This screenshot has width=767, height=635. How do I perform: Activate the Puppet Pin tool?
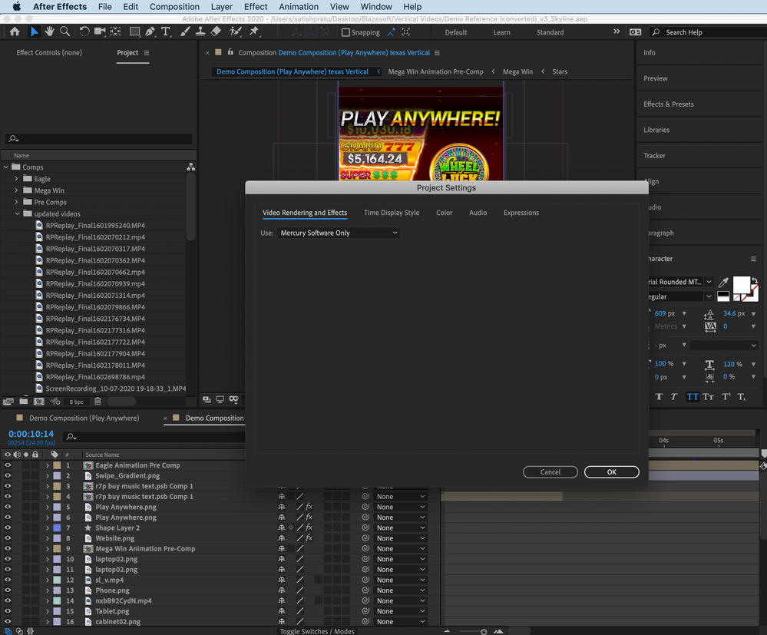(254, 31)
